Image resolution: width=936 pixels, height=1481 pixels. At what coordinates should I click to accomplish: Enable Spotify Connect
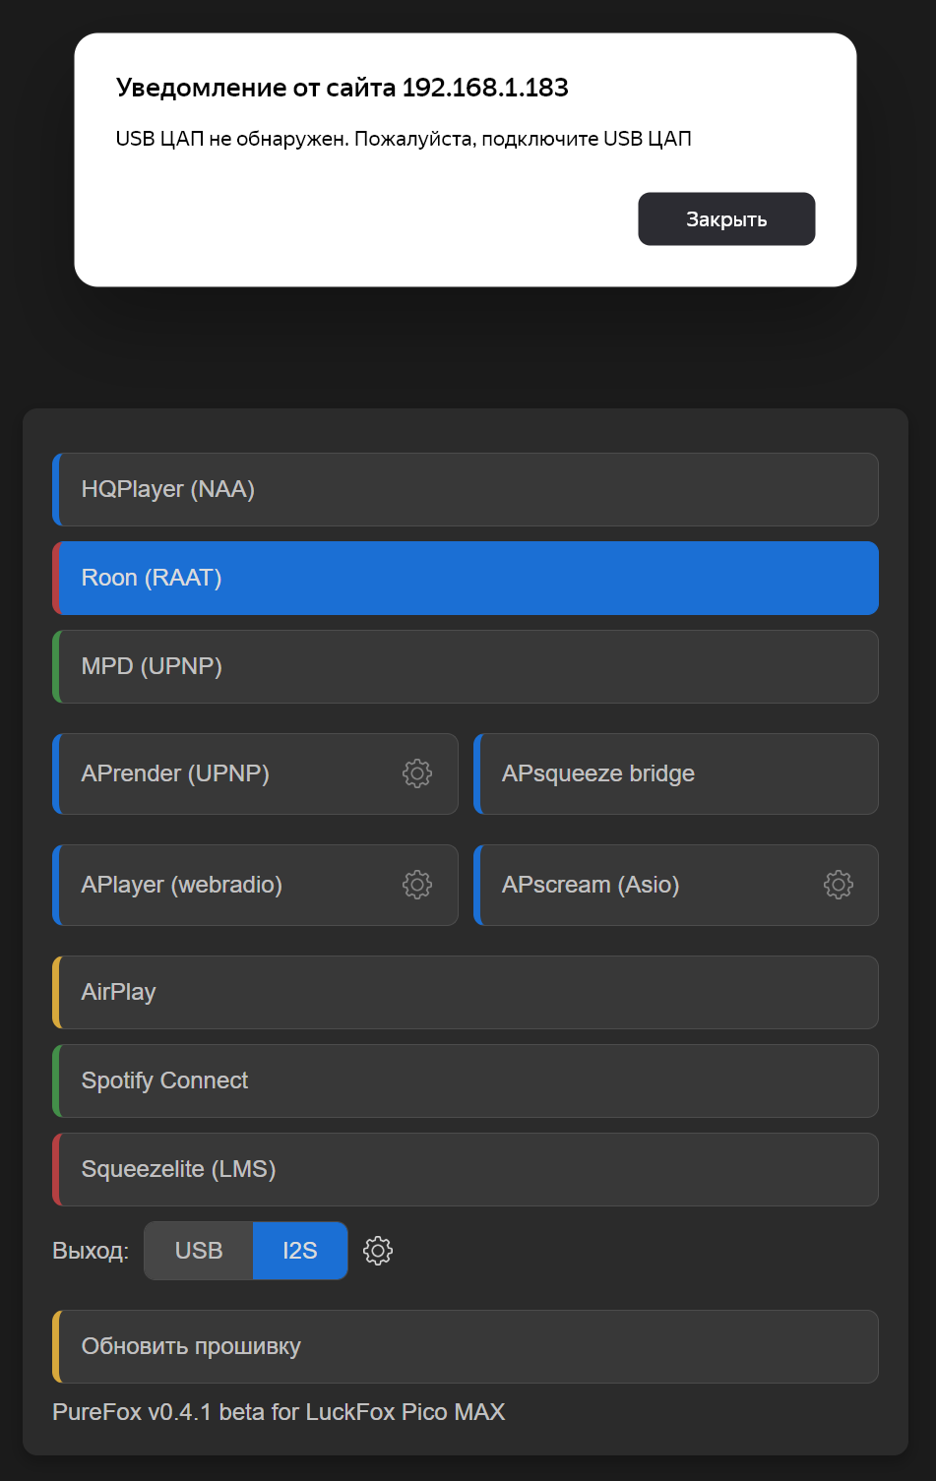point(465,1080)
